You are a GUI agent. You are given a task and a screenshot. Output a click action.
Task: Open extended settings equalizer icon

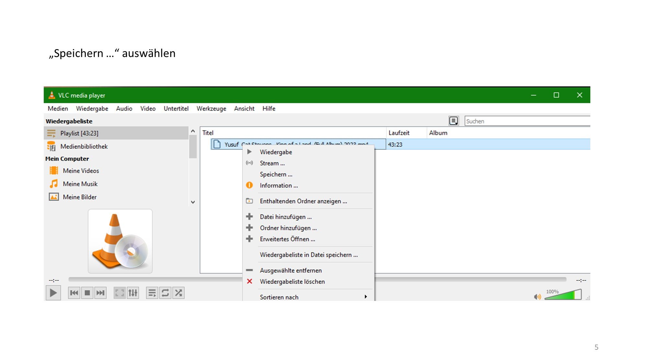coord(133,293)
